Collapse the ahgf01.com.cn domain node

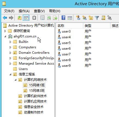5,36
